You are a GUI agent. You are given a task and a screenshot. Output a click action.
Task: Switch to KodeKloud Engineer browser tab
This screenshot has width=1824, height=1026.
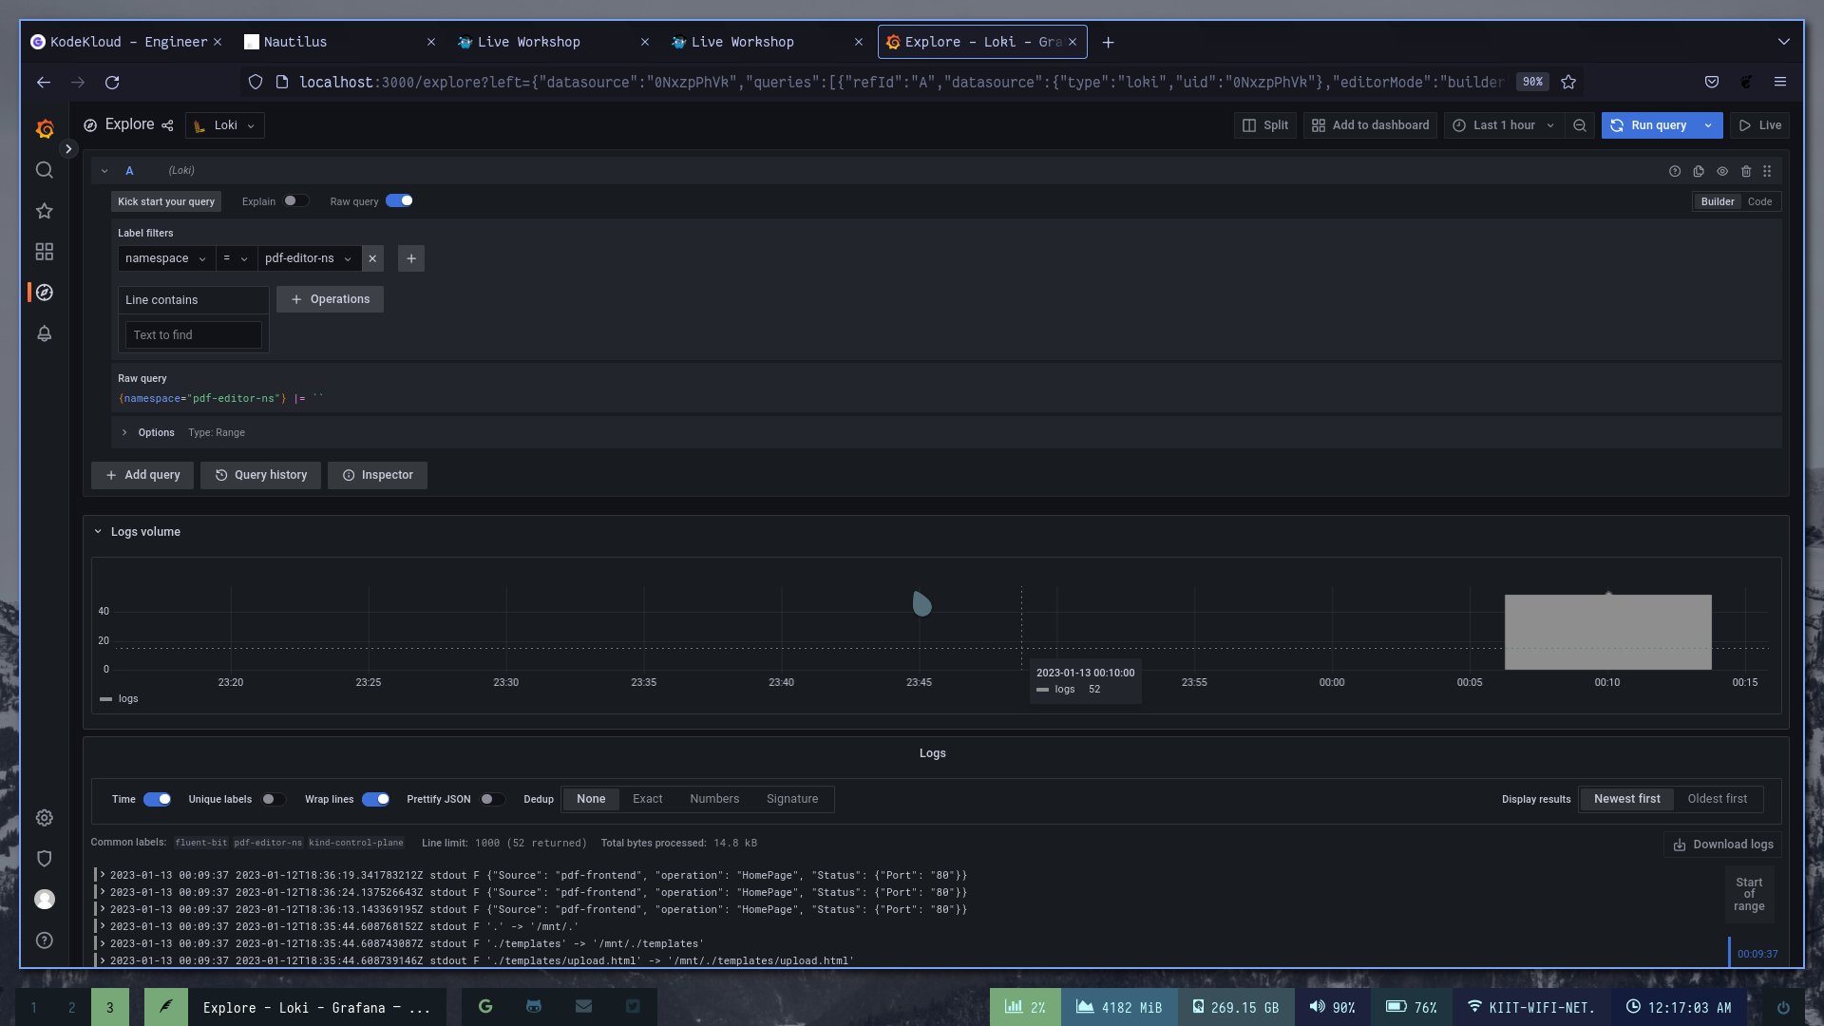(126, 42)
